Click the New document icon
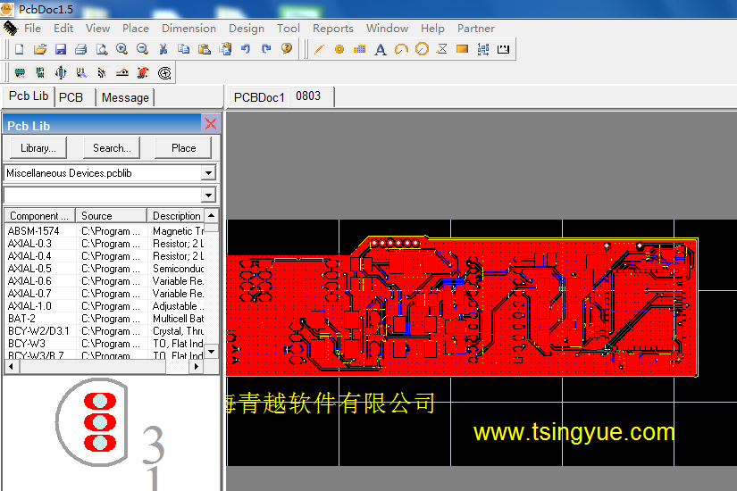Viewport: 737px width, 491px height. 19,49
